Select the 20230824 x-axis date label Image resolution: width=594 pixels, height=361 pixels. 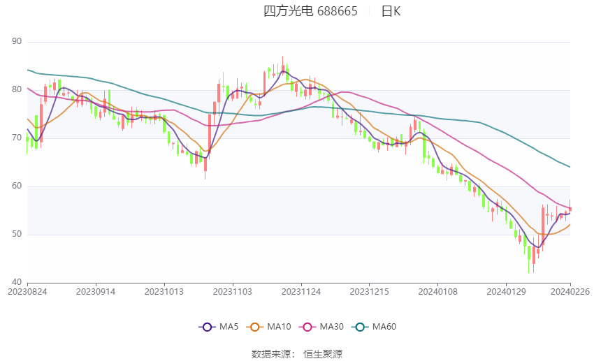(x=27, y=292)
